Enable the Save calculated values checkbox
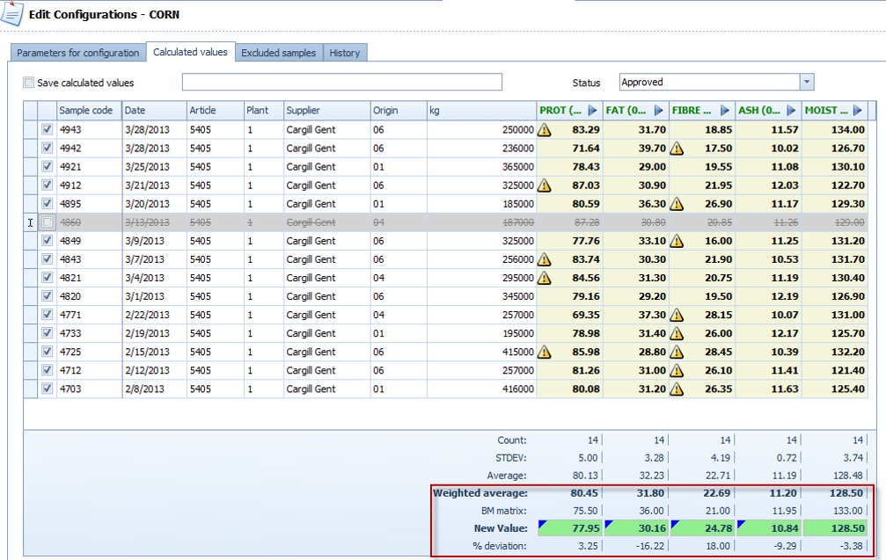The height and width of the screenshot is (560, 886). point(28,83)
